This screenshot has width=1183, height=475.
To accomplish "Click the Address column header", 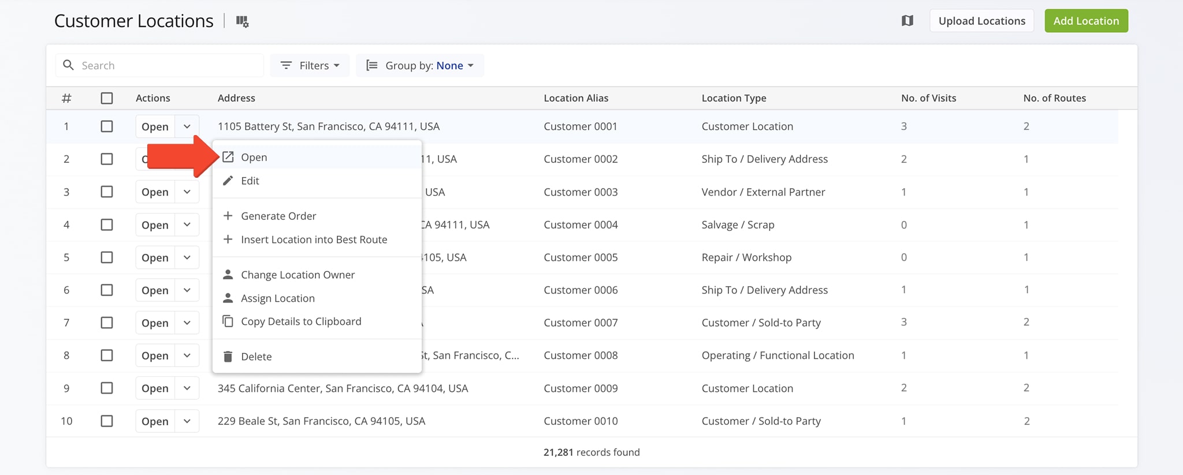I will tap(236, 98).
